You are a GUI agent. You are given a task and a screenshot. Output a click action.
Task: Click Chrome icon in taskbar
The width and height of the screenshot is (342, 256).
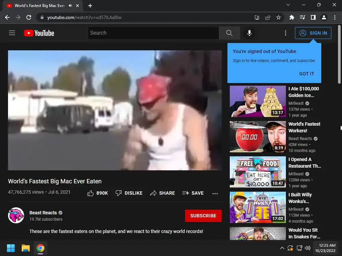pyautogui.click(x=40, y=248)
